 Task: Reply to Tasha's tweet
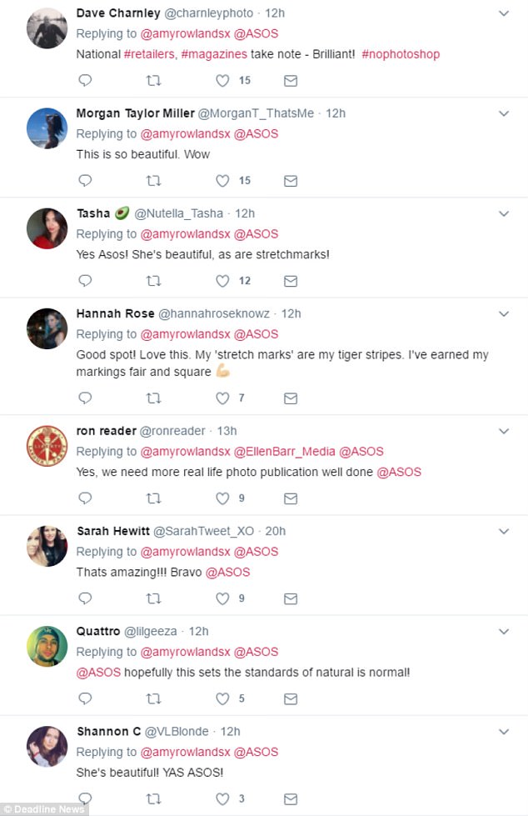[84, 281]
